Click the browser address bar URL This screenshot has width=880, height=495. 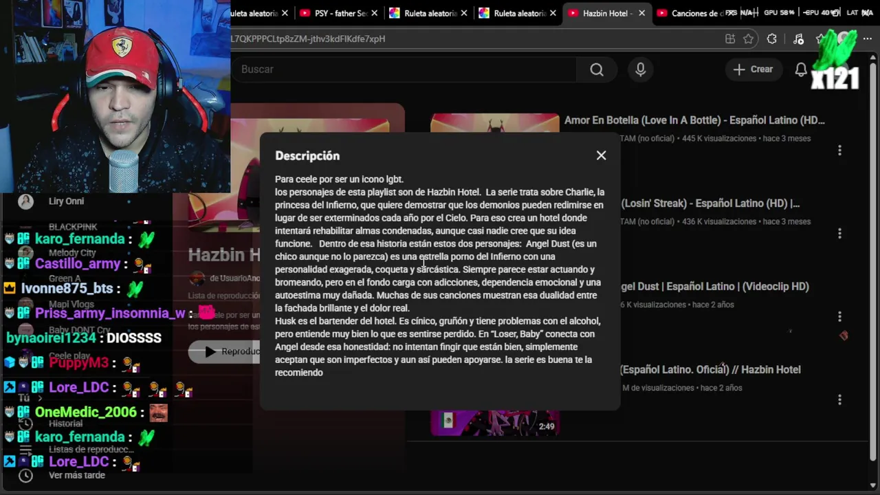pyautogui.click(x=308, y=39)
